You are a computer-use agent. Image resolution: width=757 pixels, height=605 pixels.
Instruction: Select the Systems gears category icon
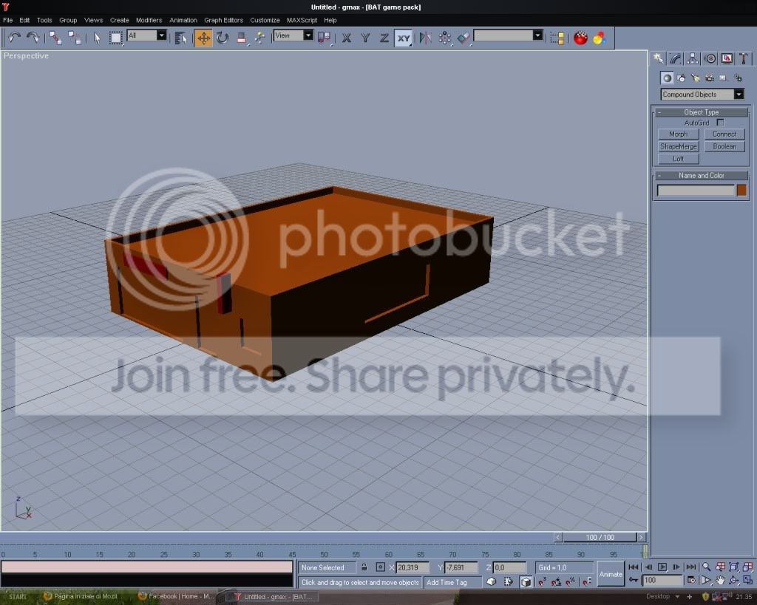[738, 78]
